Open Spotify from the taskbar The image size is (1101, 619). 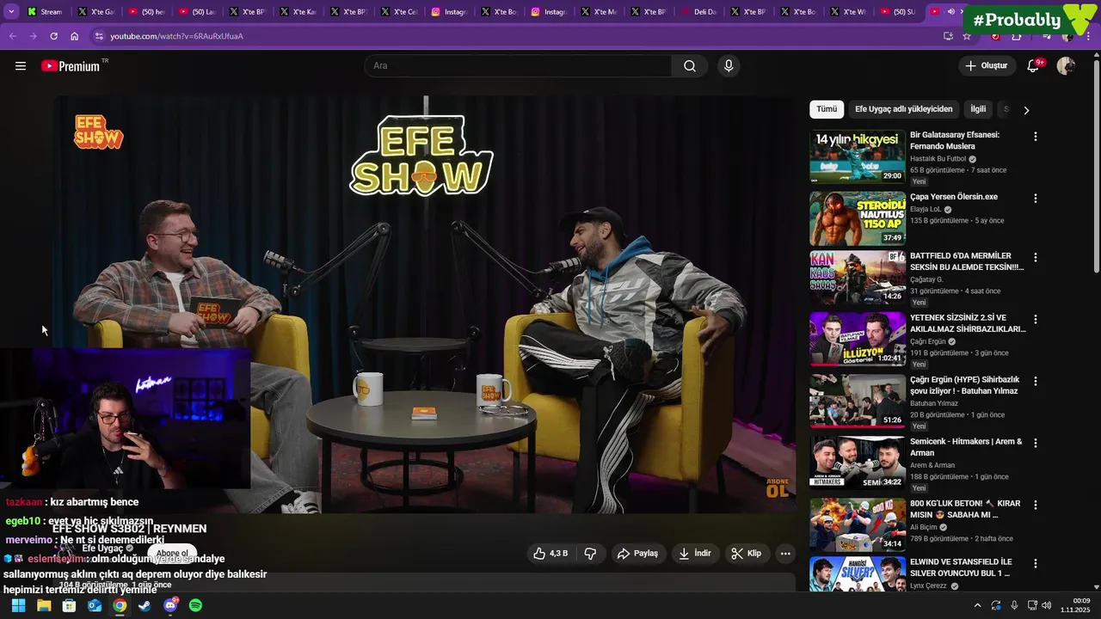195,605
